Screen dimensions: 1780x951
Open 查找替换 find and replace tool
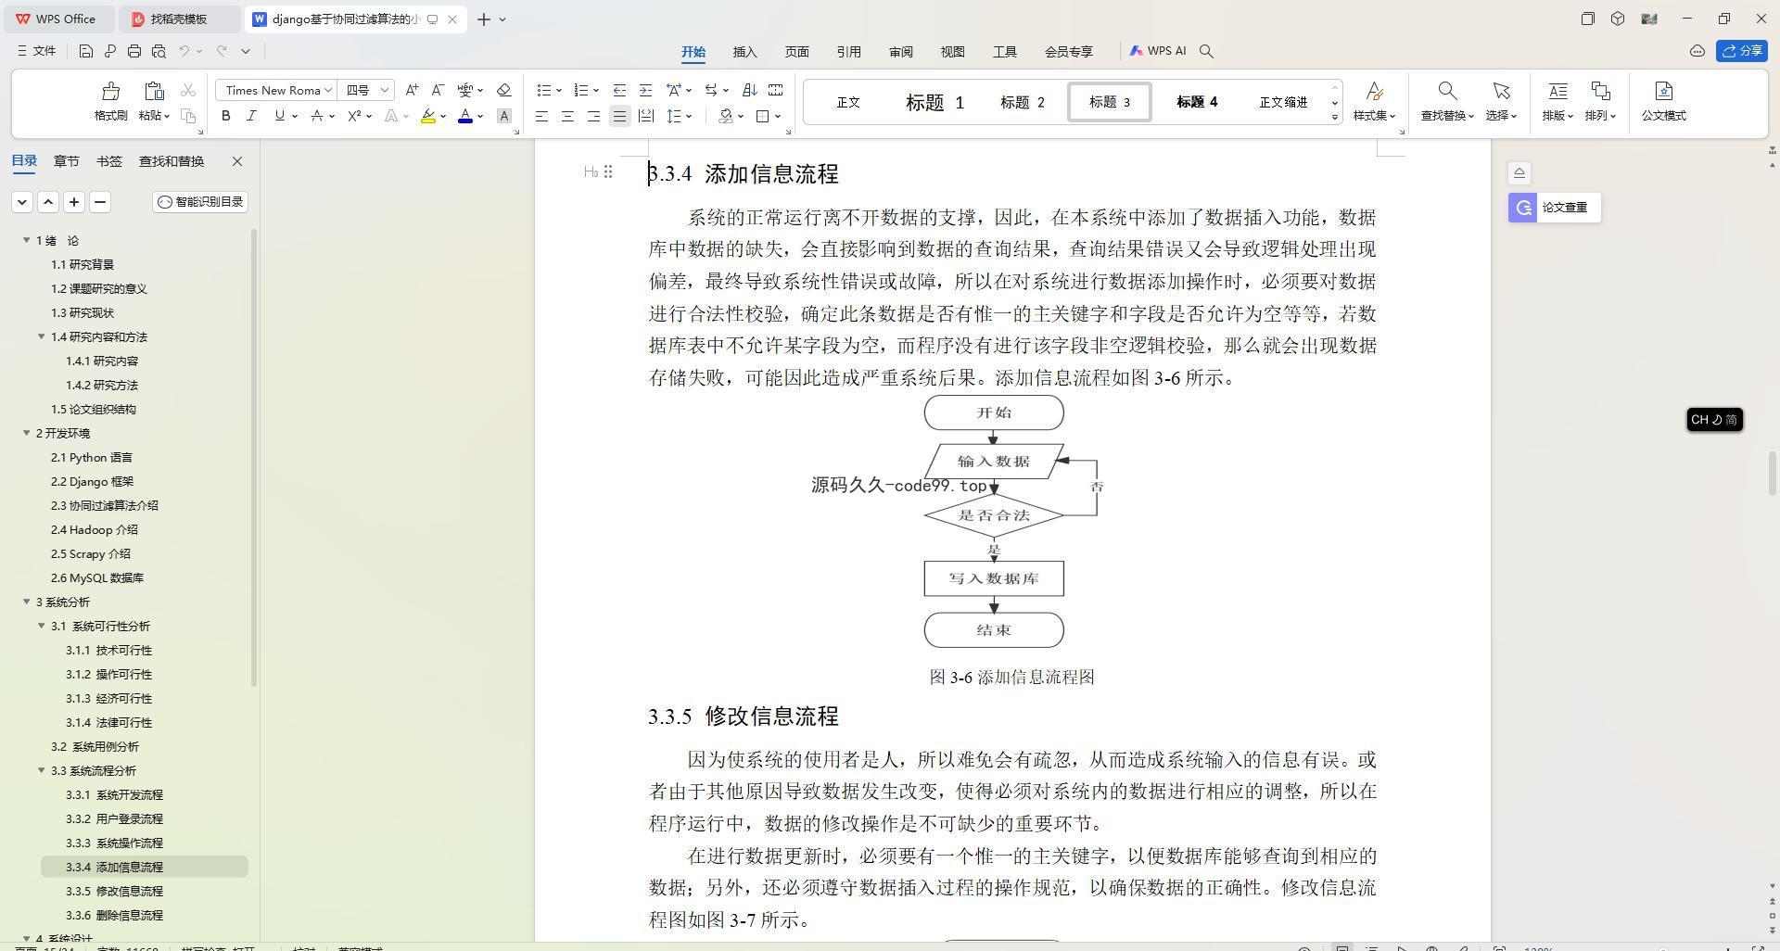pyautogui.click(x=1446, y=101)
